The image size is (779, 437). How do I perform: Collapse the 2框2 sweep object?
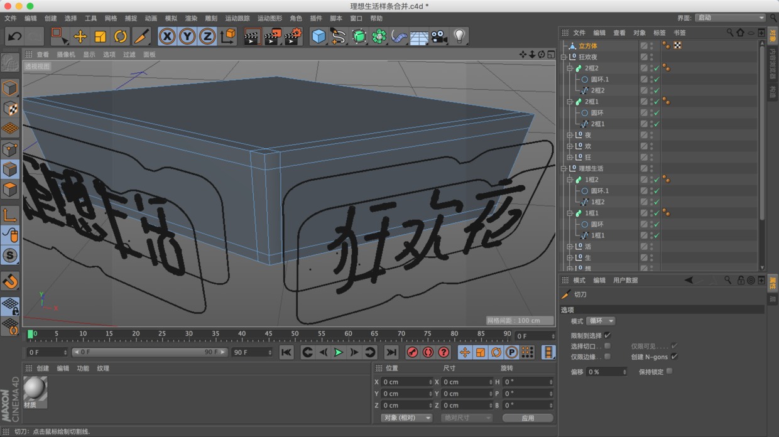tap(570, 68)
